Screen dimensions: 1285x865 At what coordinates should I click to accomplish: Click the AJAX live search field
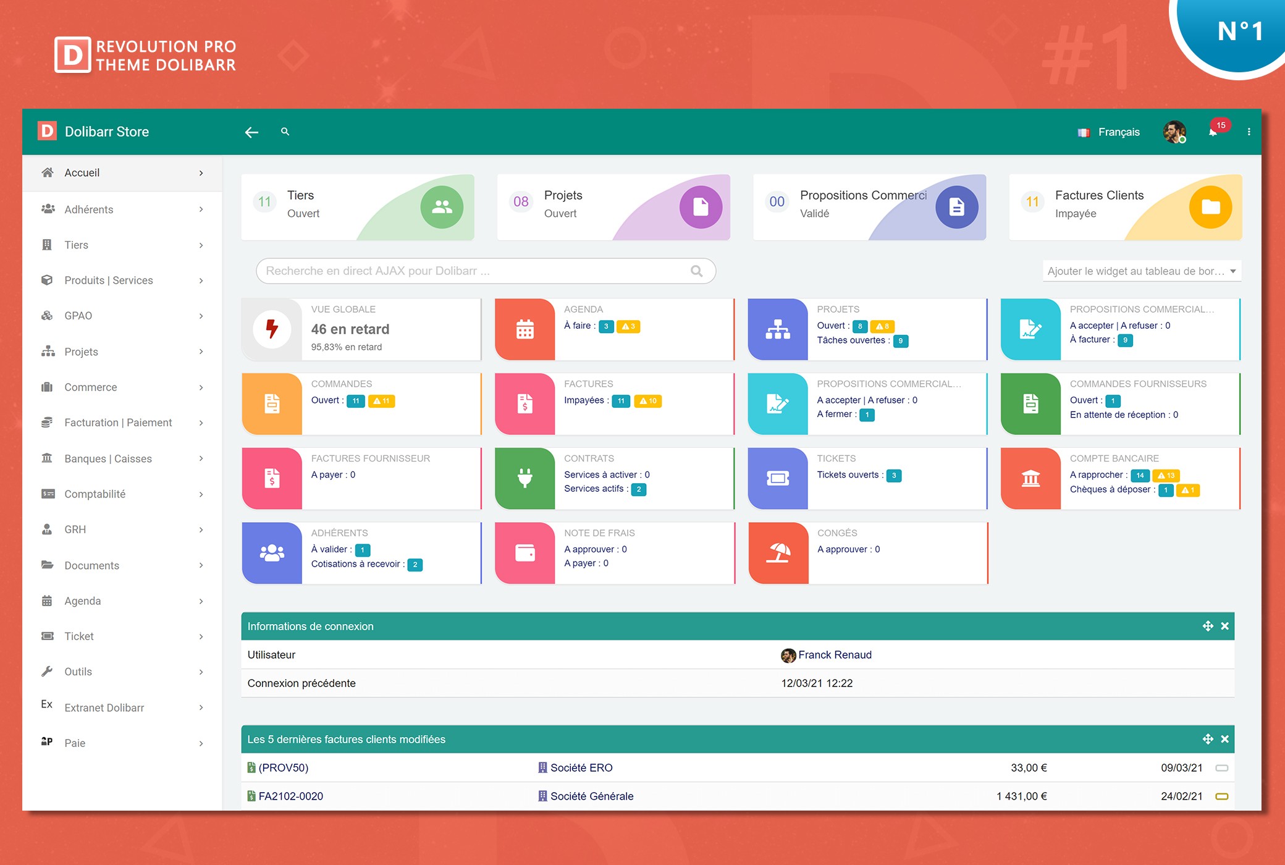(x=476, y=271)
